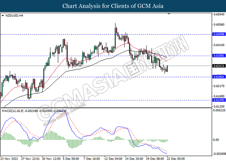
Task: Click the 0.65540 price axis value
Action: click(x=219, y=14)
